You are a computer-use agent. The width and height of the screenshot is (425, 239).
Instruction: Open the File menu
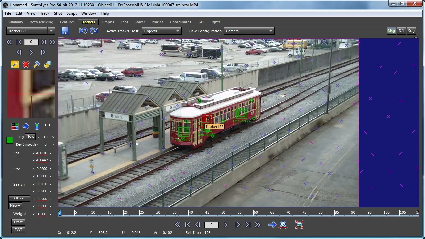[8, 13]
